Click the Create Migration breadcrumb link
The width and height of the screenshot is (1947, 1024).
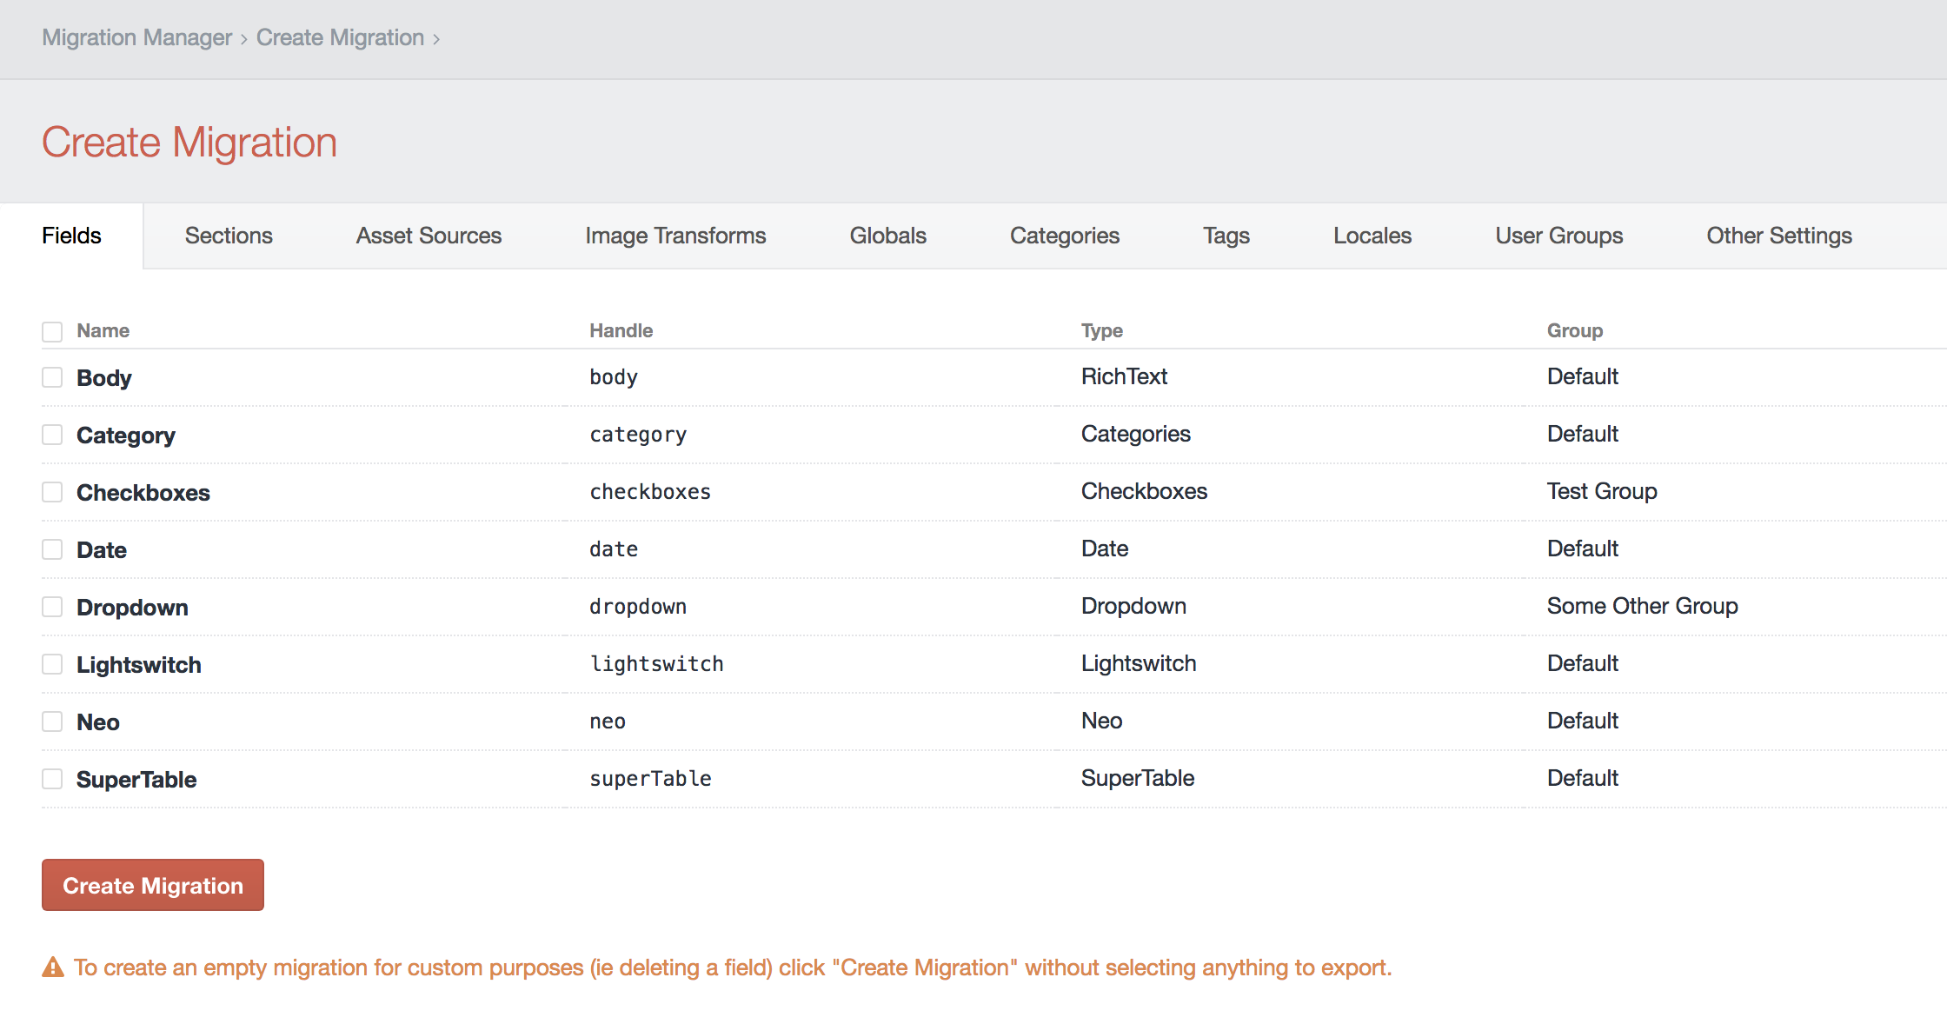(340, 37)
